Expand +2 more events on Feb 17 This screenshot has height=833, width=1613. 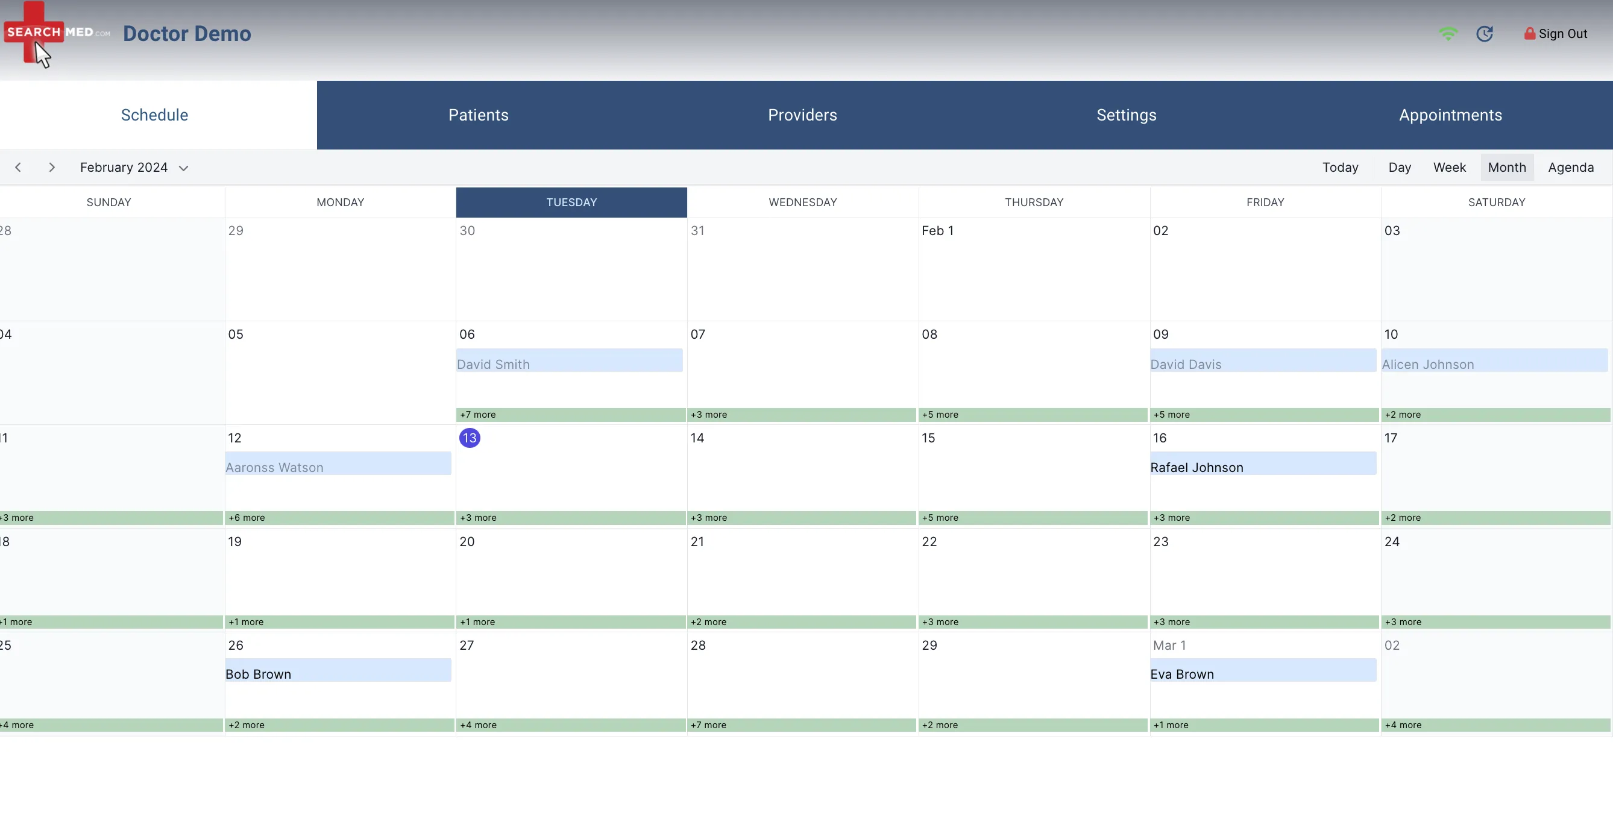click(1496, 518)
